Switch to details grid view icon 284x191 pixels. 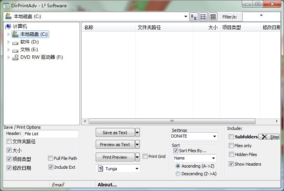pyautogui.click(x=213, y=17)
